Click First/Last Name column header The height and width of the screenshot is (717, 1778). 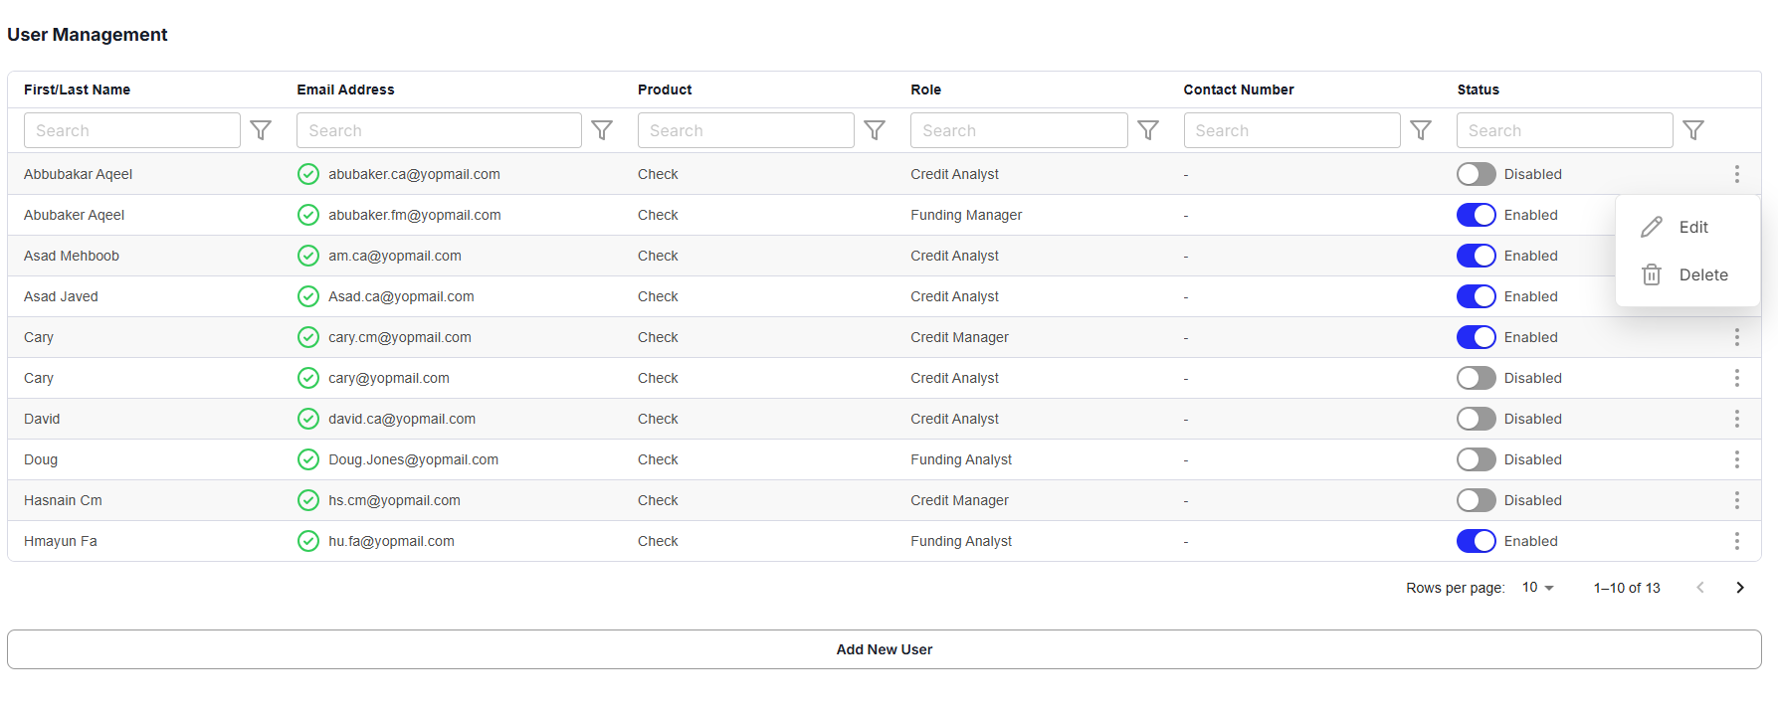coord(77,90)
